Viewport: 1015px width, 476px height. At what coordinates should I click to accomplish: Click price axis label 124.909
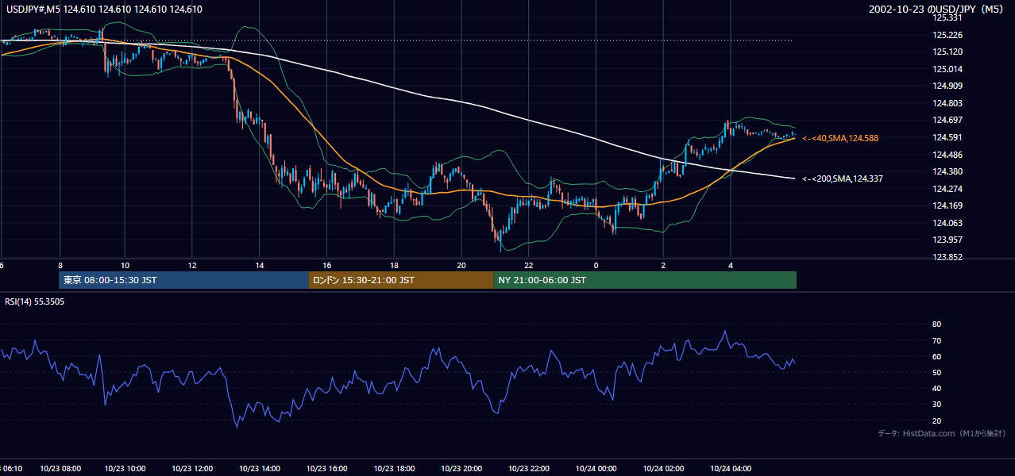tap(947, 86)
